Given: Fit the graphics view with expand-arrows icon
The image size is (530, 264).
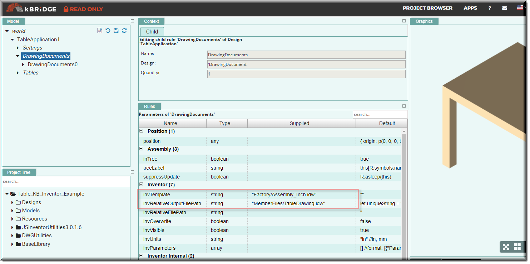Looking at the screenshot, I should tap(506, 247).
